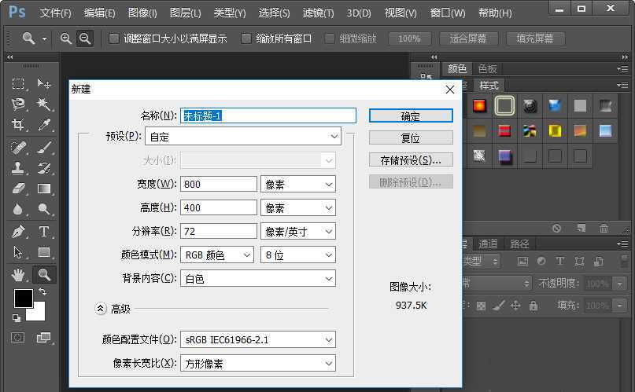635x392 pixels.
Task: Collapse the 高级 section
Action: [100, 309]
